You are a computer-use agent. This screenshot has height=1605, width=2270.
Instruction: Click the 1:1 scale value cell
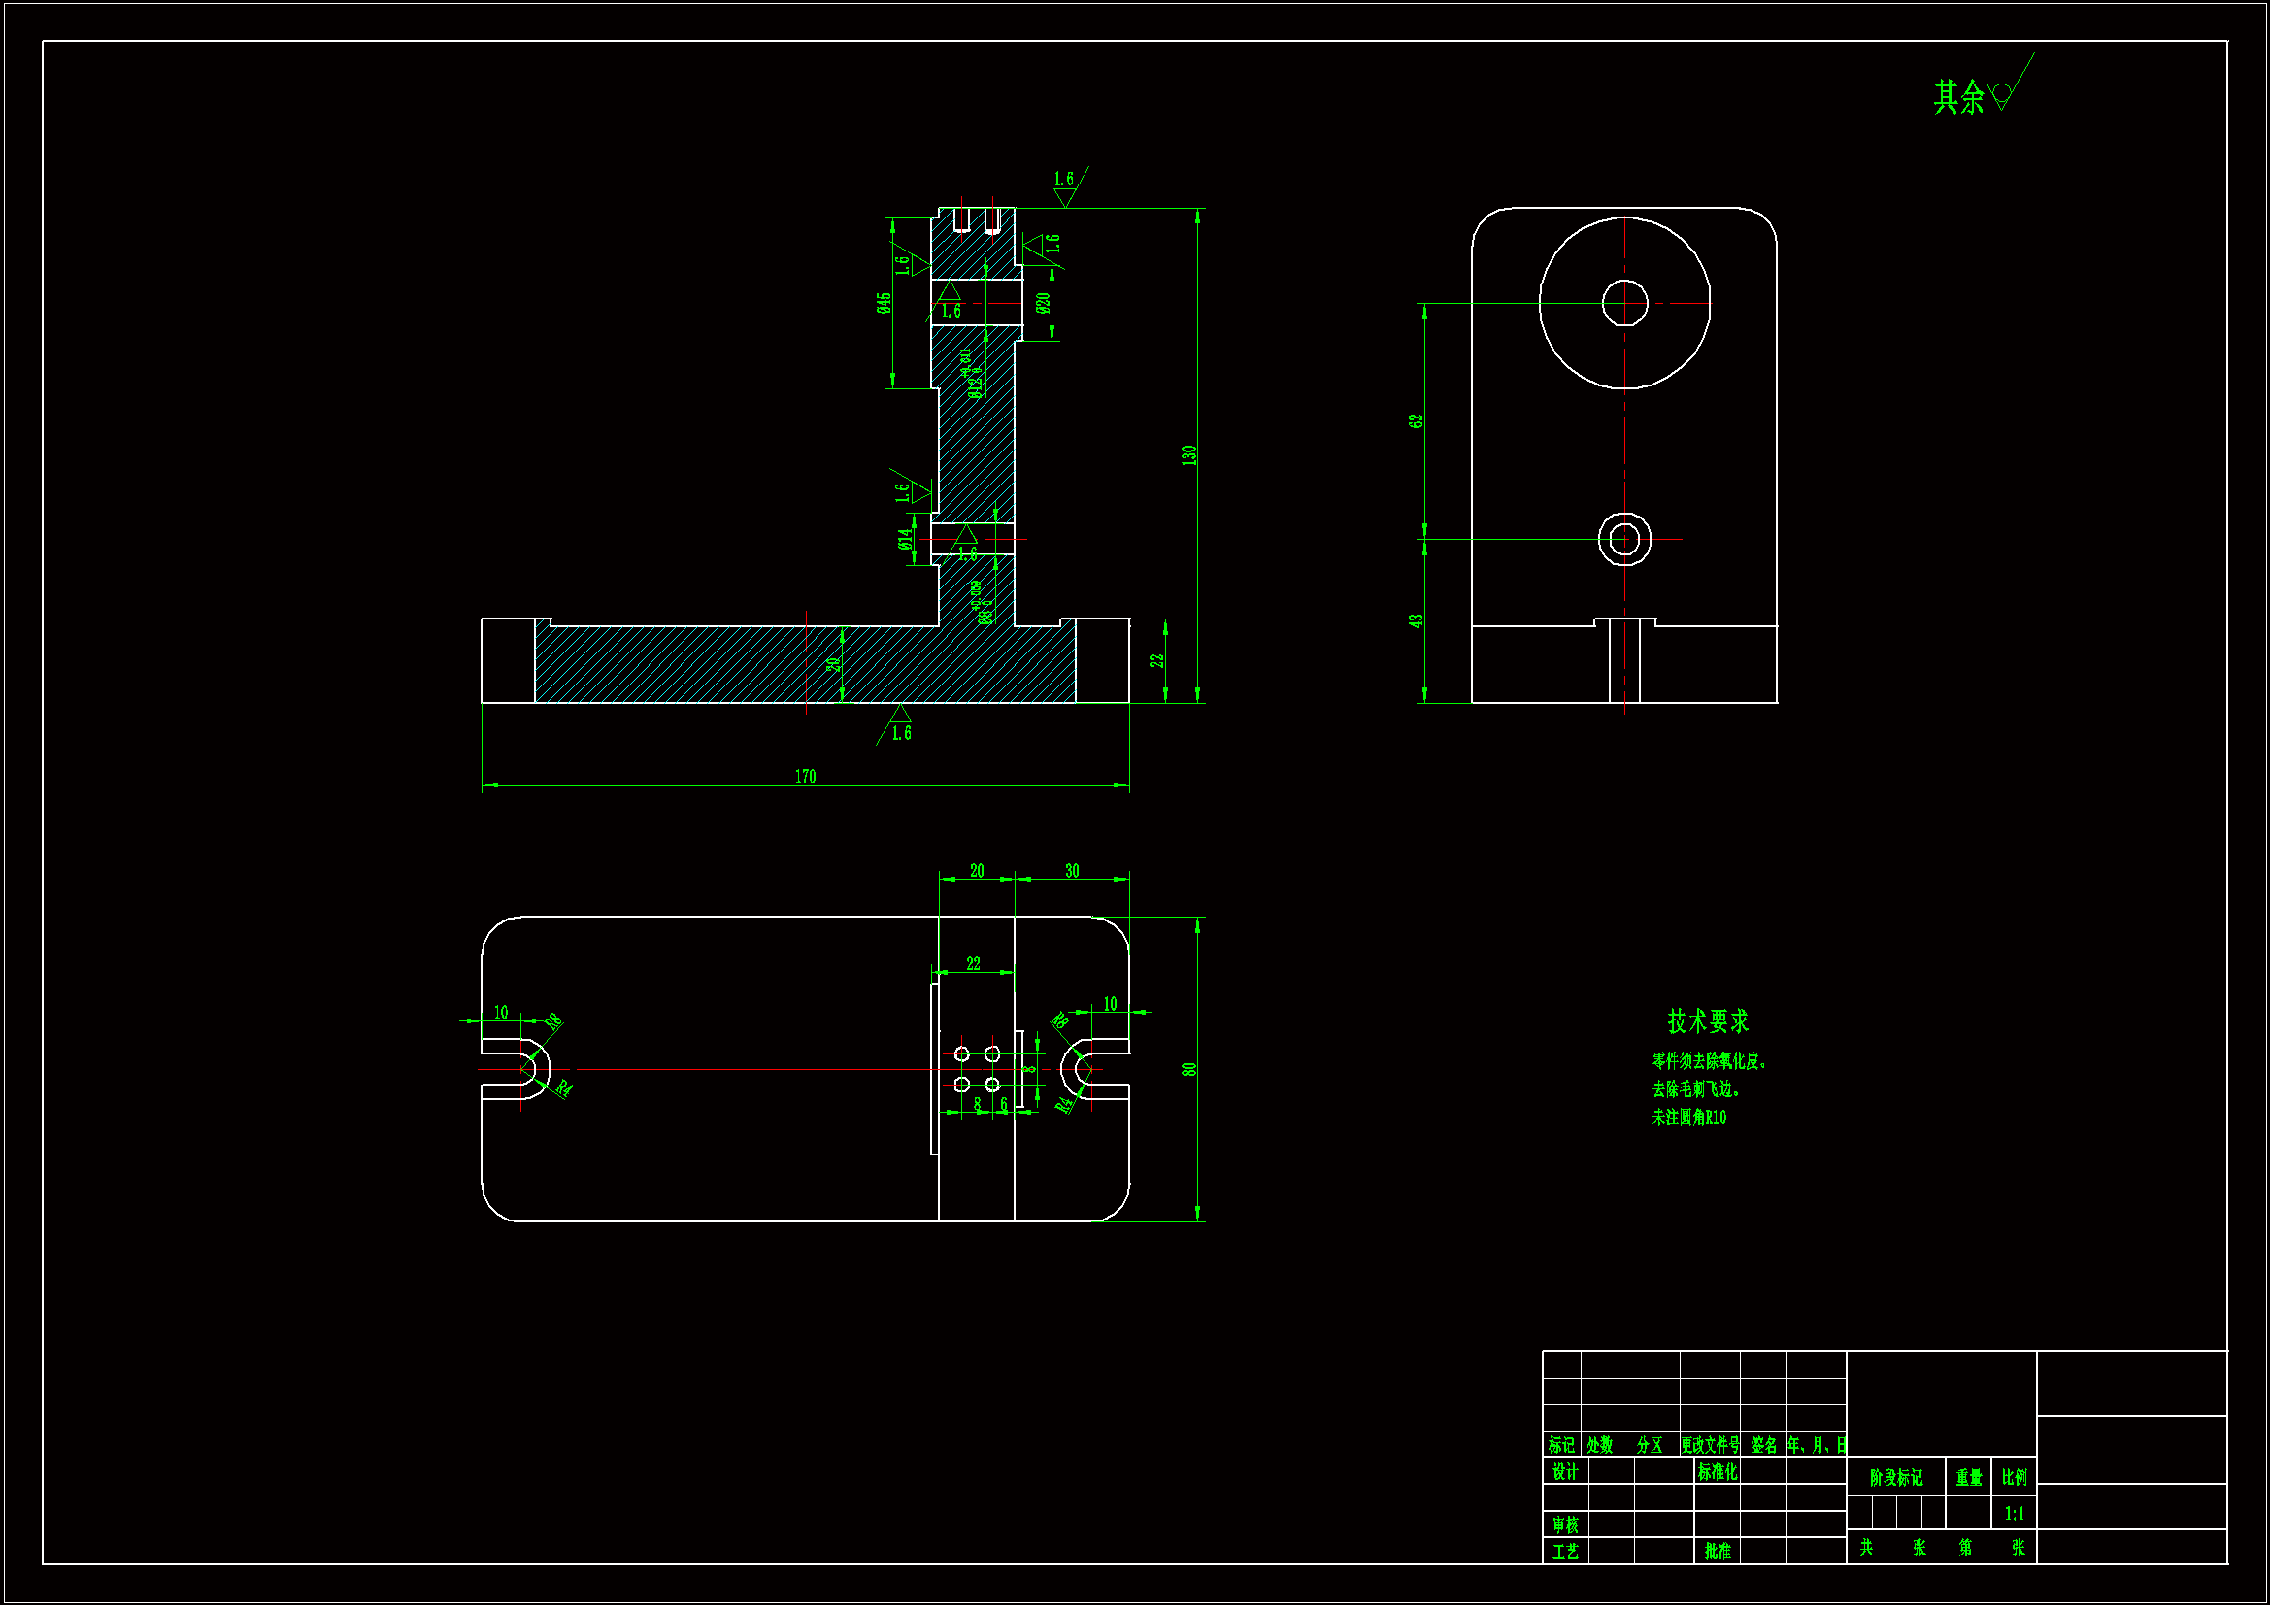point(2014,1513)
